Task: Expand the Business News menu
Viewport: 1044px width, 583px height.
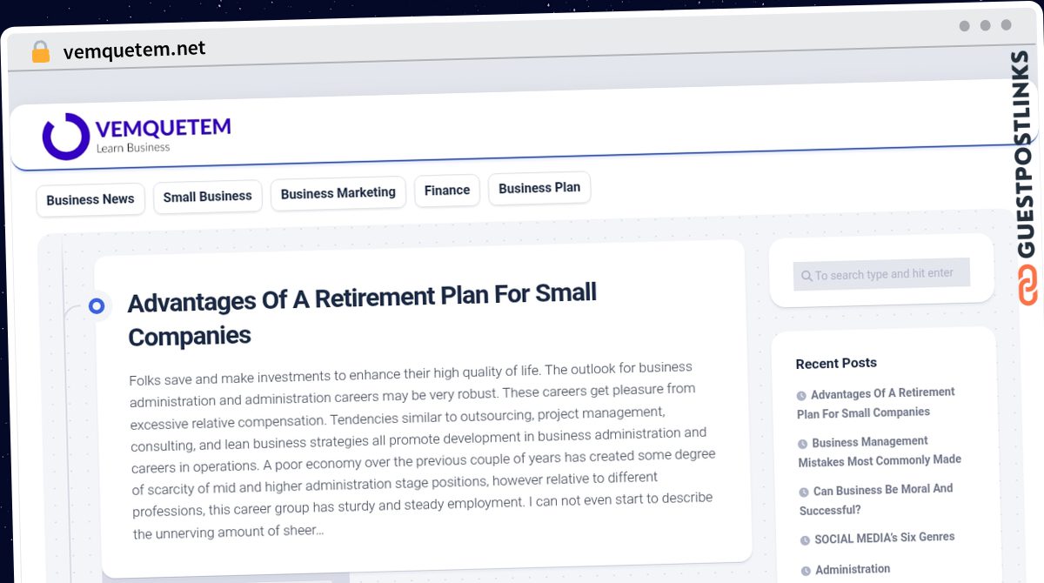Action: (90, 199)
